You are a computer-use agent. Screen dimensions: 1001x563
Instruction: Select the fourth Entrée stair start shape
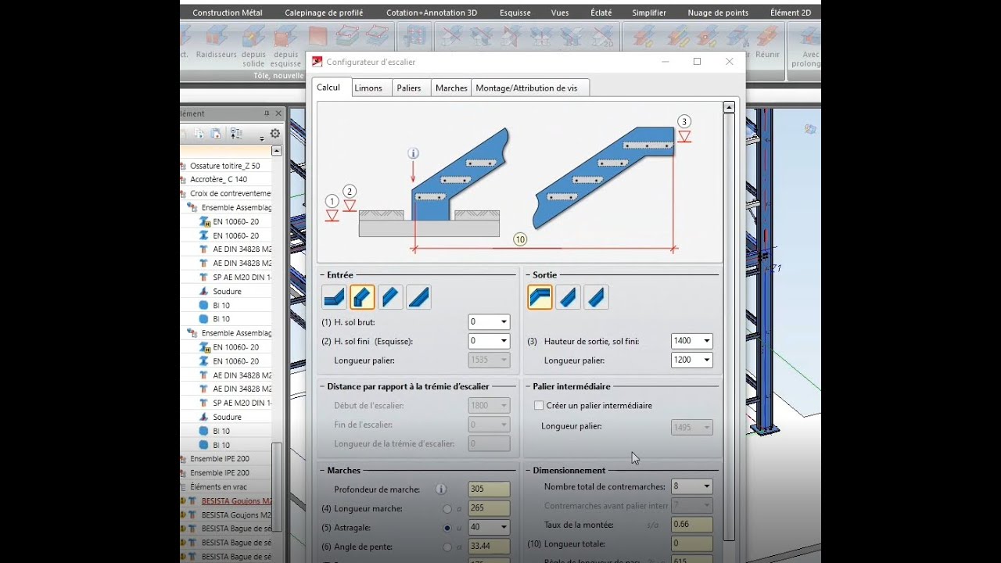418,297
